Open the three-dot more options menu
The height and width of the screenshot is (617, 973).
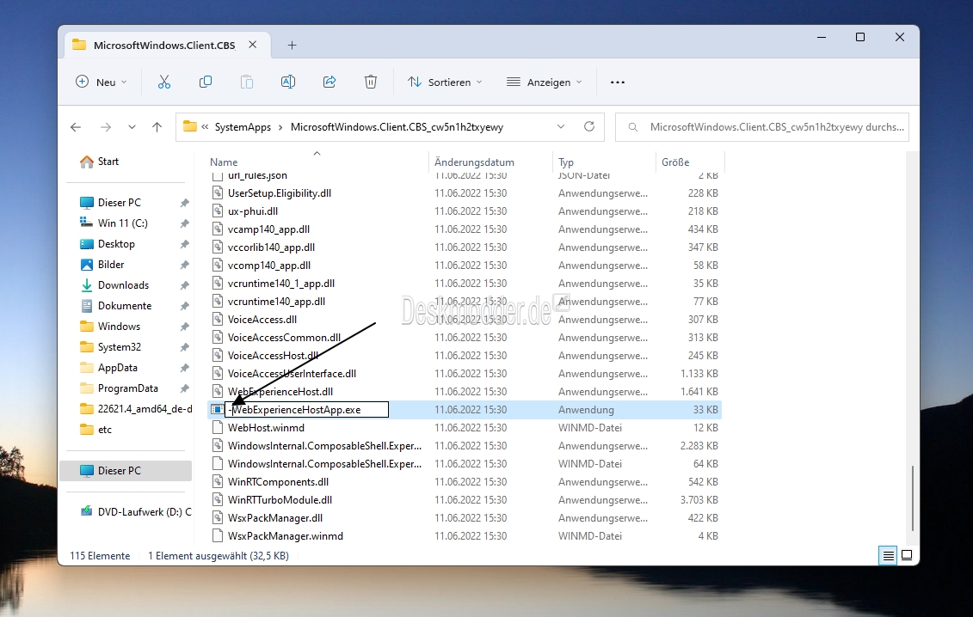[618, 82]
